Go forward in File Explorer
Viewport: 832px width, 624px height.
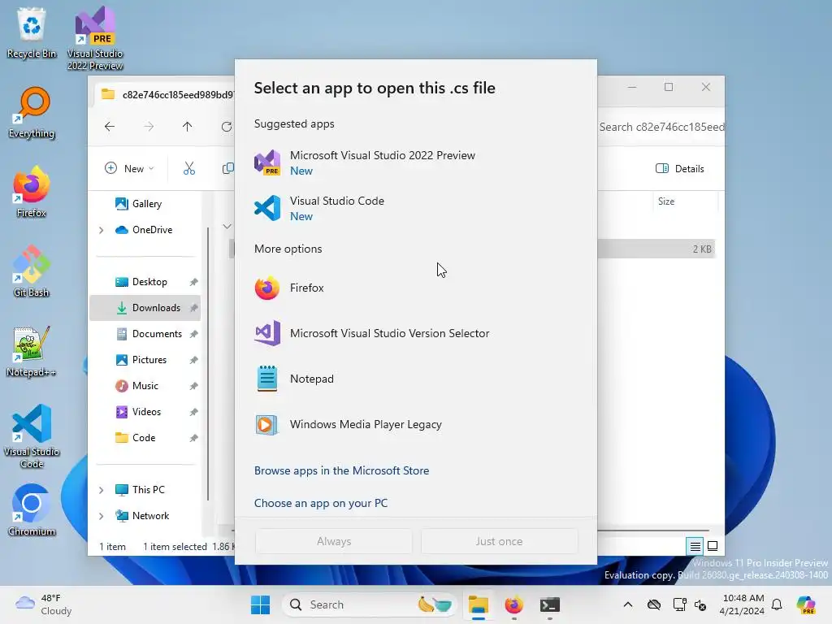(x=149, y=126)
